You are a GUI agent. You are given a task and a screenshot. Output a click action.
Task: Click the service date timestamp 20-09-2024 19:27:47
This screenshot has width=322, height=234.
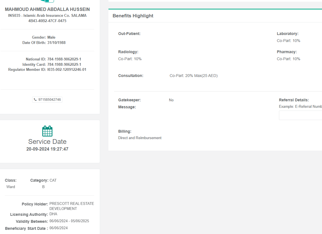[47, 149]
